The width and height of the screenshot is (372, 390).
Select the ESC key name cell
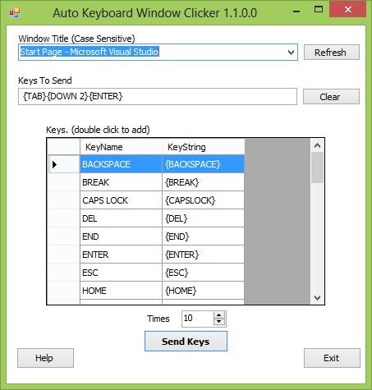click(121, 273)
